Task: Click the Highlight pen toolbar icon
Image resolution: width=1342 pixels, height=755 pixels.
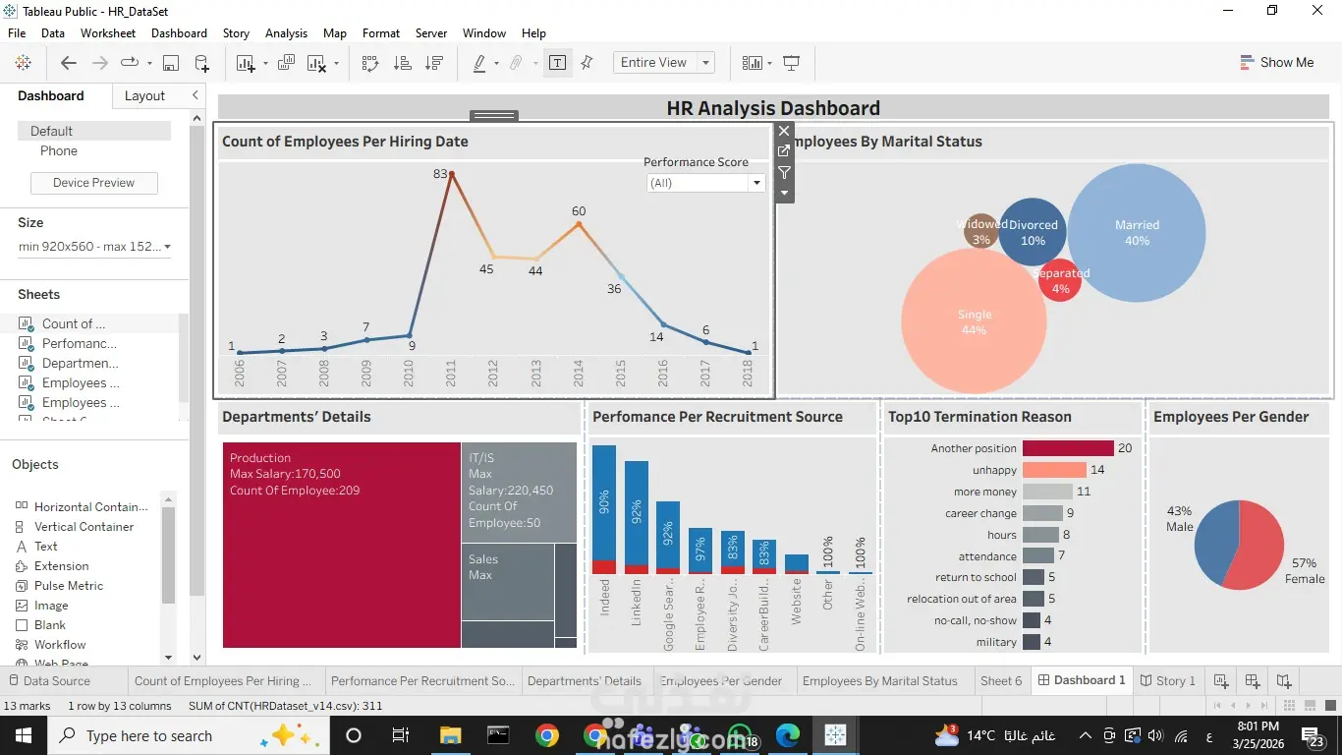Action: tap(479, 63)
